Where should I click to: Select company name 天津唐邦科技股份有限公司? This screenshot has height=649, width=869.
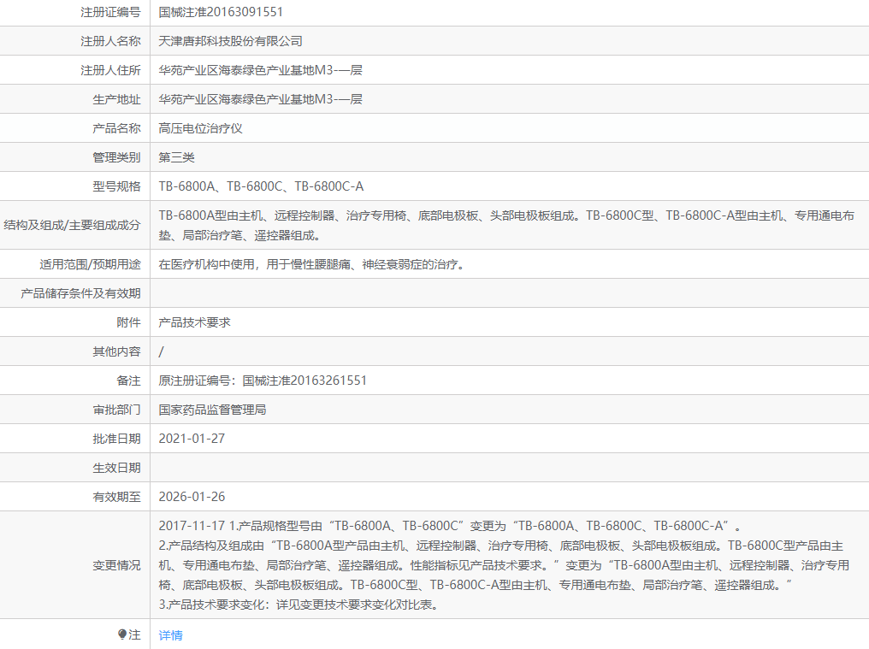231,41
